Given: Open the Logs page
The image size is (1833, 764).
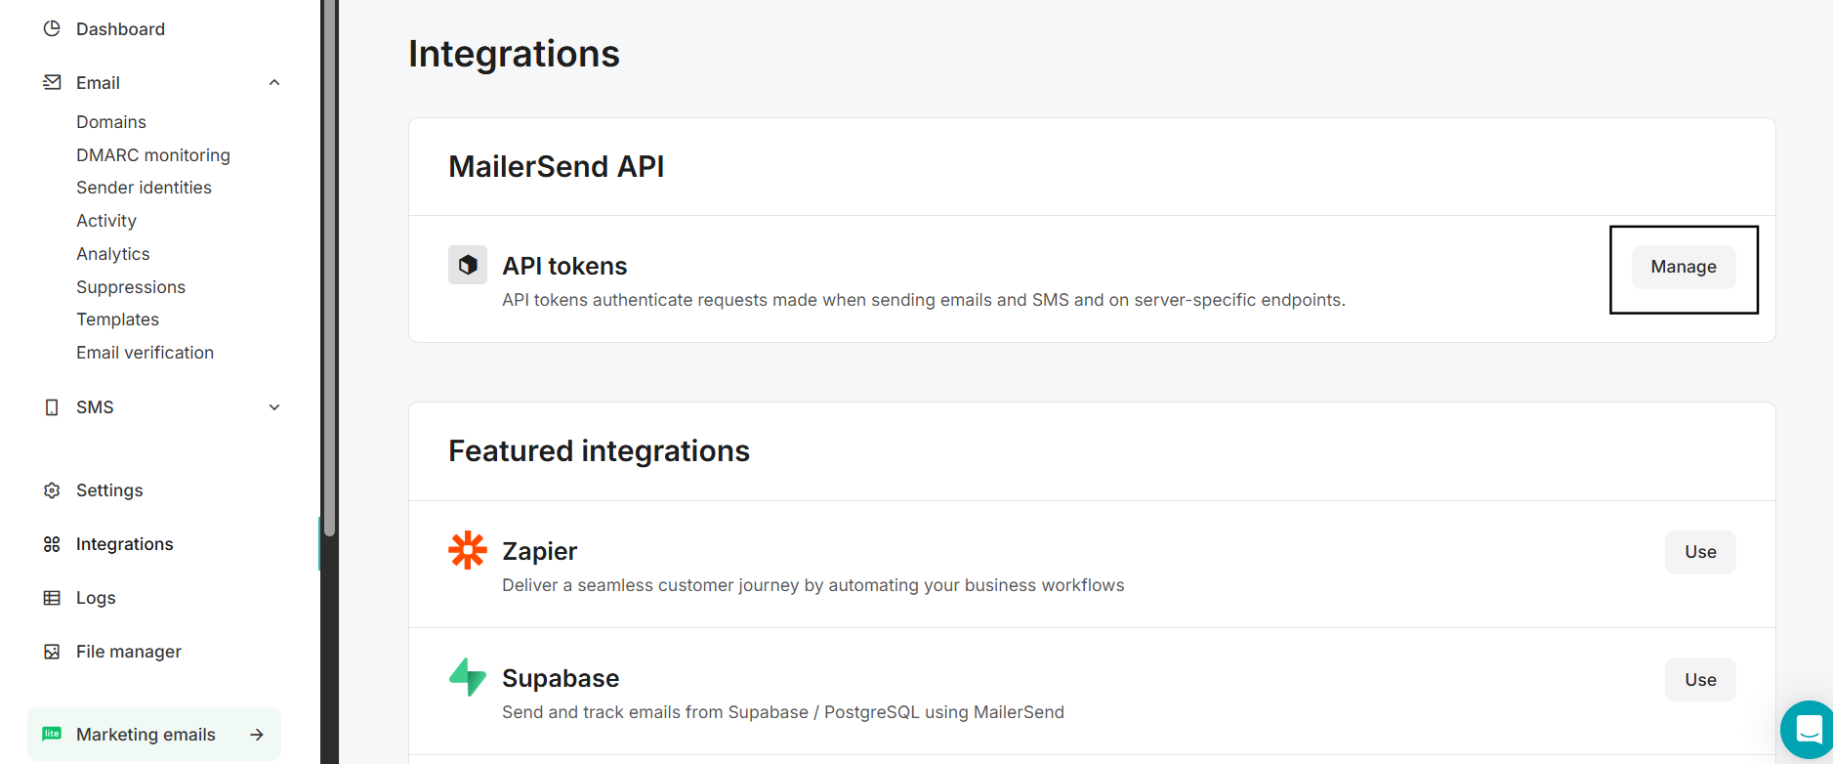Looking at the screenshot, I should (96, 598).
